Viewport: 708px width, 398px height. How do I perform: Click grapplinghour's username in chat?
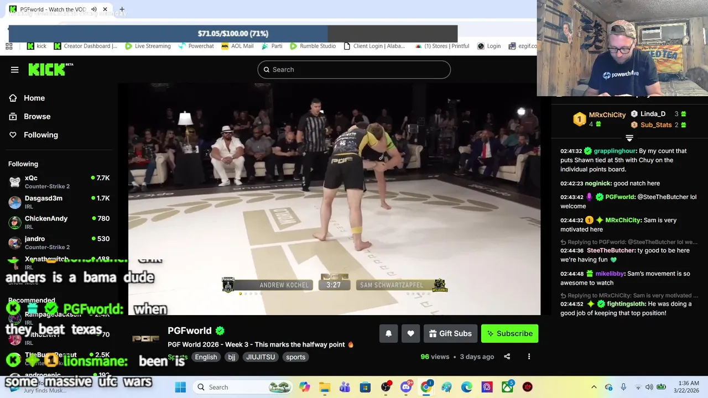coord(615,151)
